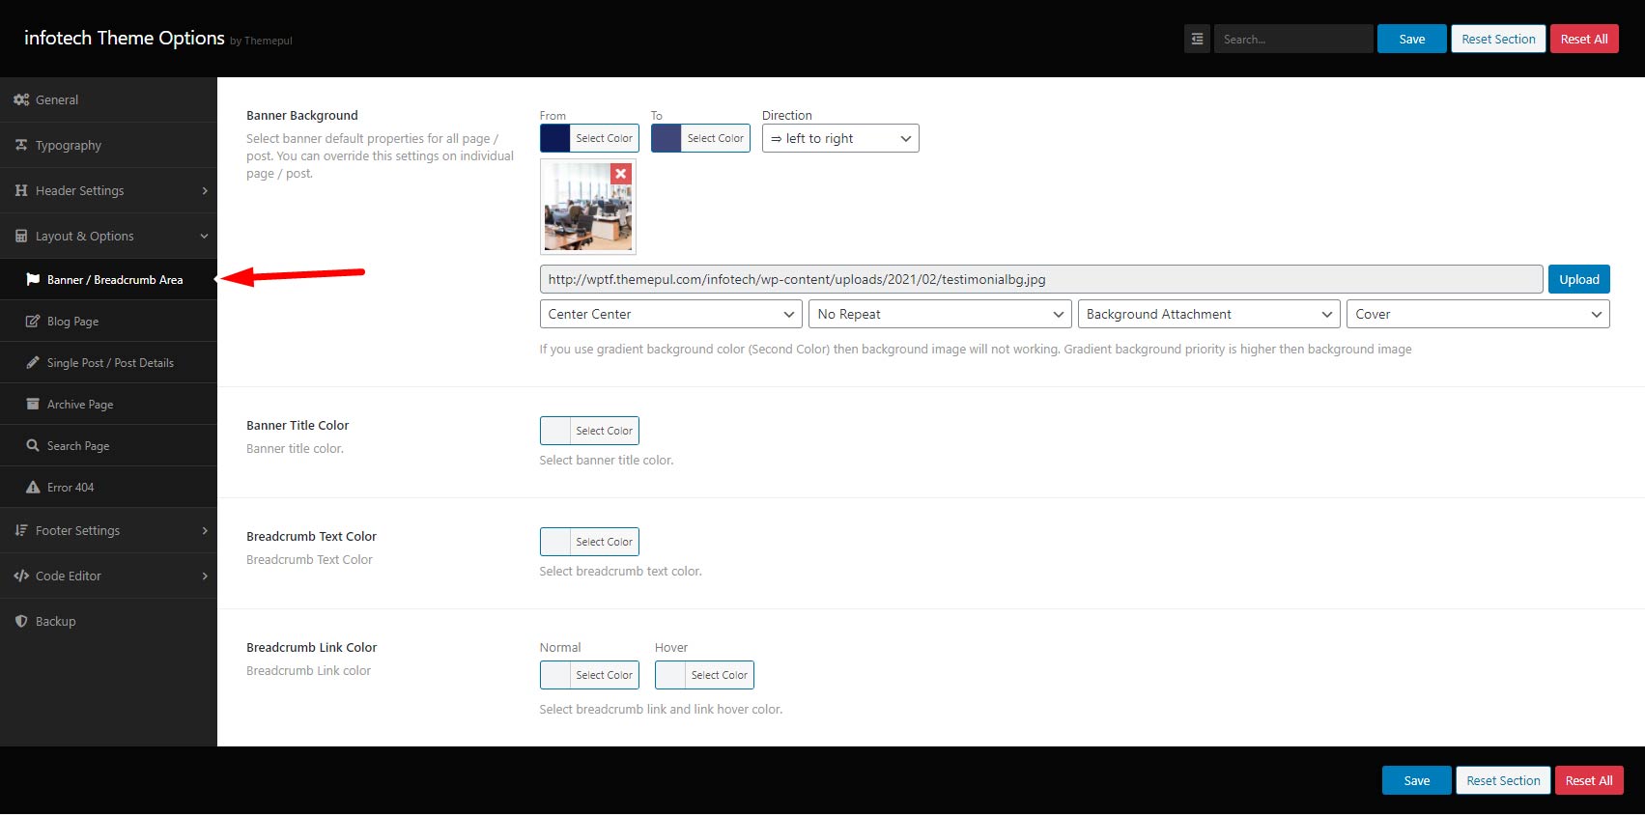Open Breadcrumb Link Hover color picker

[x=704, y=675]
